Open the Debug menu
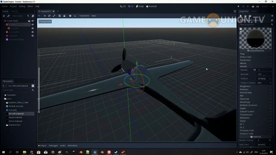Screen dimensions: 276x155 pyautogui.click(x=22, y=6)
